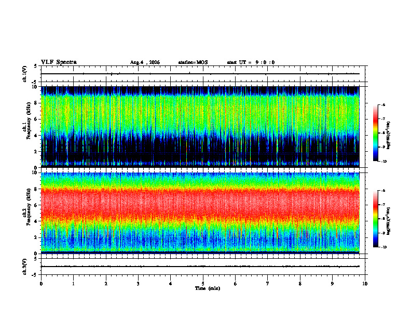Click the "8" kHz tick on ch.1 frequency axis
The width and height of the screenshot is (411, 318).
tap(36, 103)
